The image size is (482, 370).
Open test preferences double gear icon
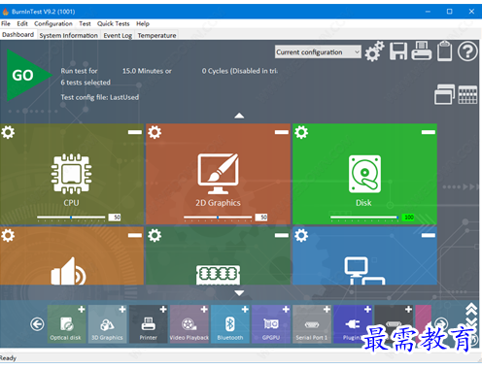374,51
